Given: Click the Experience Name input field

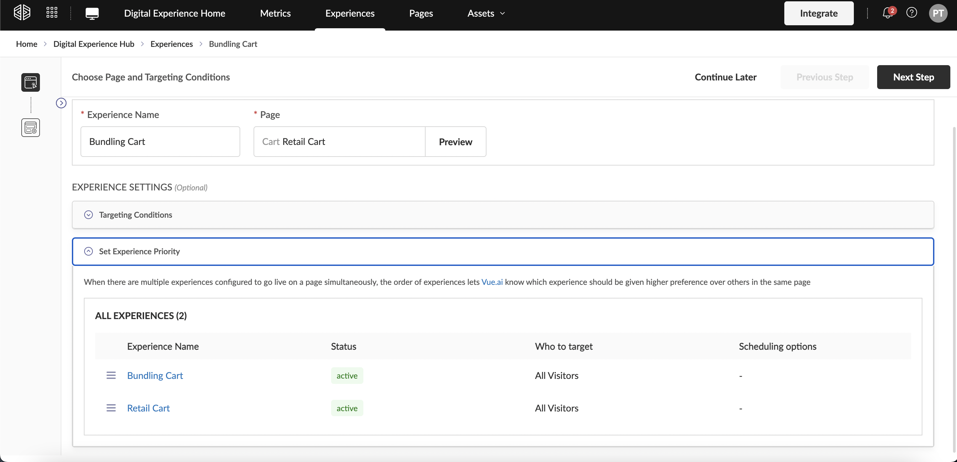Looking at the screenshot, I should 160,142.
